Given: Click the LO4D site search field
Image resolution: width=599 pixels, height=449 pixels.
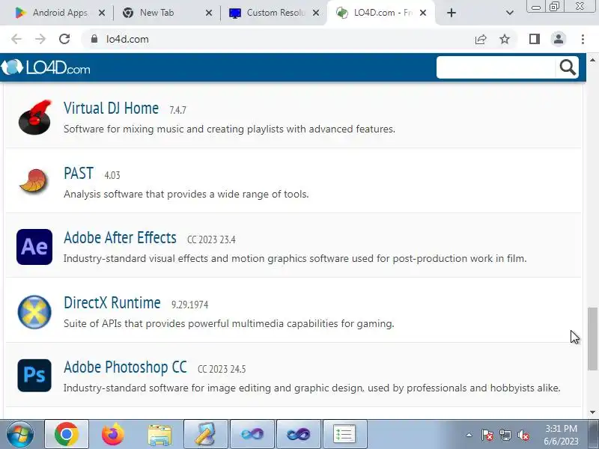Looking at the screenshot, I should (x=496, y=67).
